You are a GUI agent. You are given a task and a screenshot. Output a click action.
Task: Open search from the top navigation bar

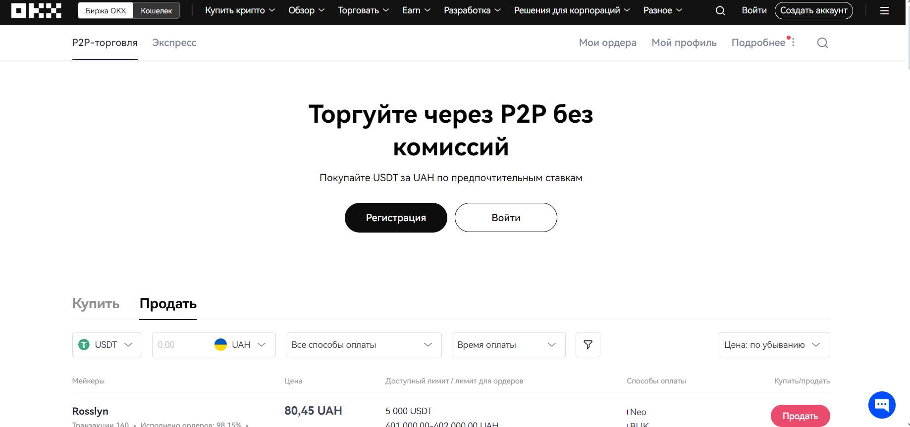(x=720, y=10)
